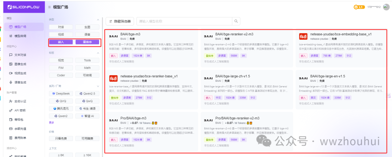Collapse the 系列/厂商 filter section

click(97, 86)
